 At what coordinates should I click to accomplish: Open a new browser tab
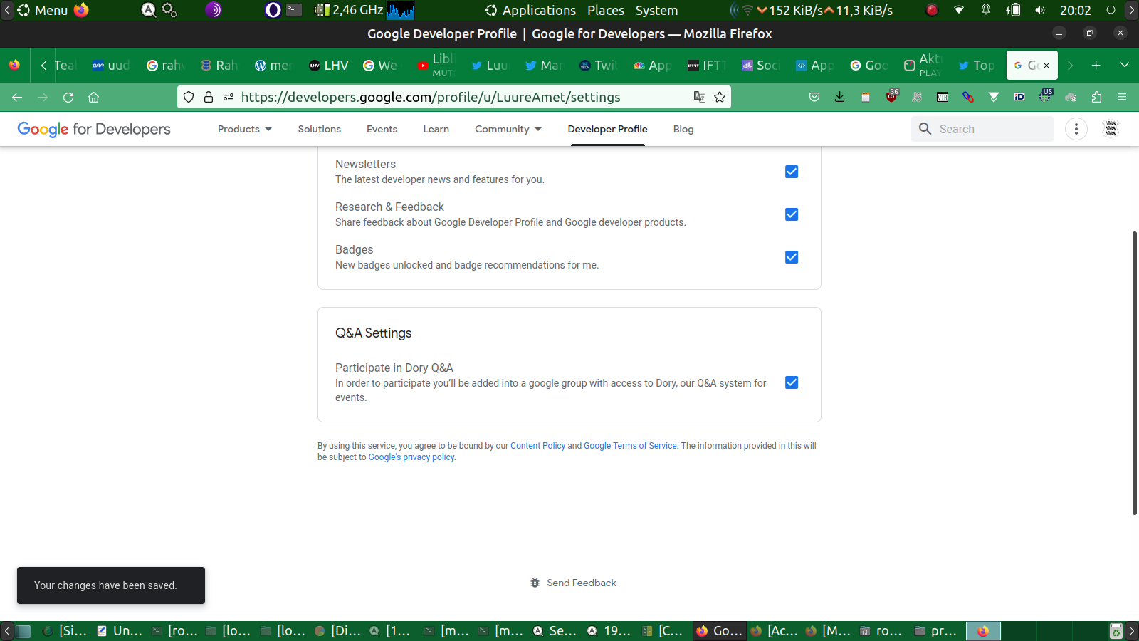pyautogui.click(x=1096, y=66)
